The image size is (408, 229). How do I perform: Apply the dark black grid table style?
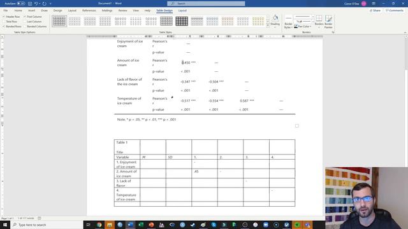(182, 21)
